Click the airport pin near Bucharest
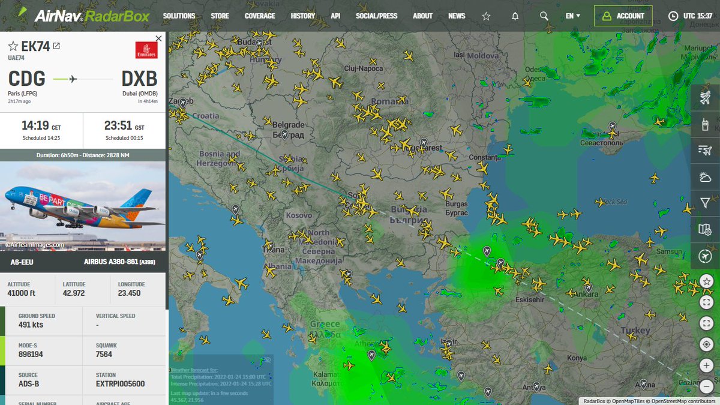 pyautogui.click(x=424, y=143)
